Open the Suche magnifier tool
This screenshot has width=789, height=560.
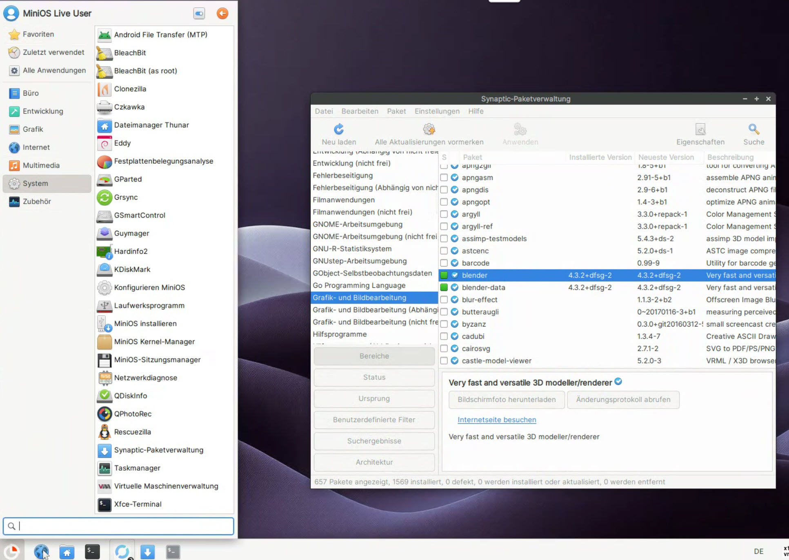pyautogui.click(x=753, y=130)
